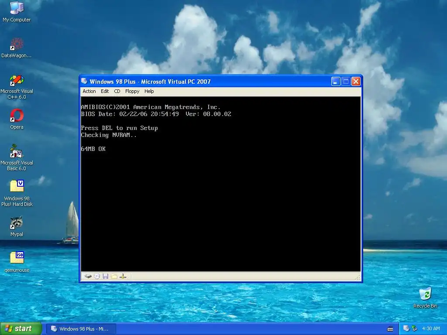Image resolution: width=447 pixels, height=335 pixels.
Task: Select the Microsoft Visual Basic 6.0 shortcut
Action: tap(17, 158)
